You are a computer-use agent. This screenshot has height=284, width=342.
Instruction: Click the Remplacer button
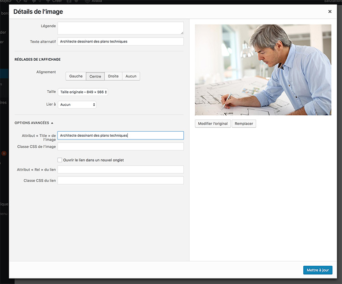[x=244, y=124]
